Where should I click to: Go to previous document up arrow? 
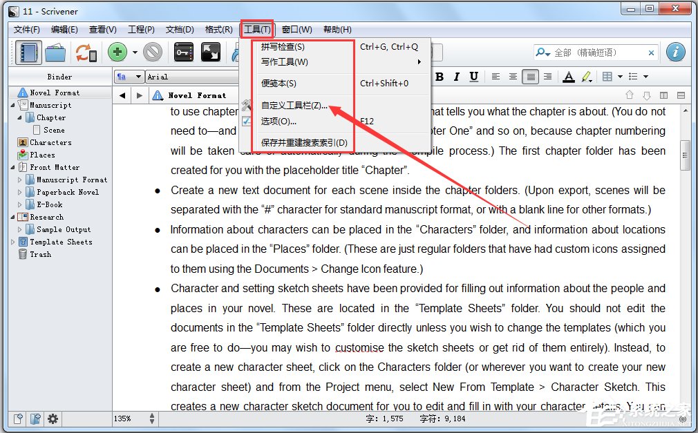630,95
